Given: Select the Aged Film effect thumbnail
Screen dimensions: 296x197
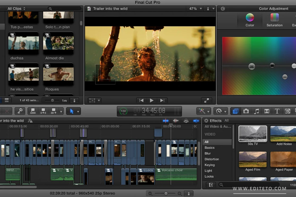Looking at the screenshot, I should coord(253,159).
